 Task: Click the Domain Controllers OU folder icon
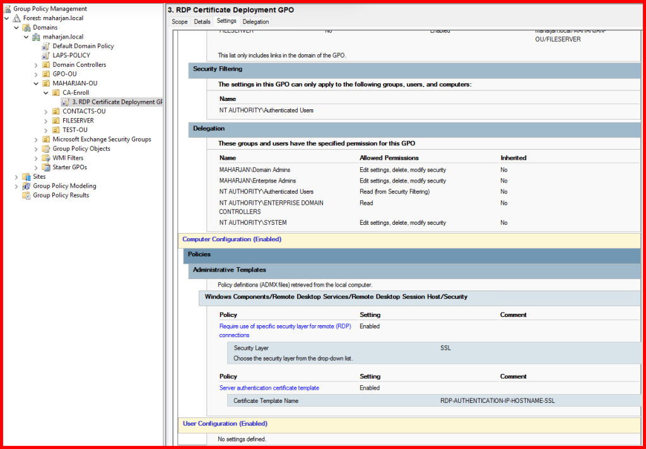[x=46, y=65]
